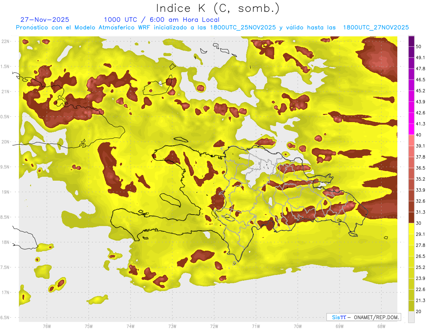Click the '71W' longitude axis label
The image size is (428, 331).
pyautogui.click(x=256, y=326)
